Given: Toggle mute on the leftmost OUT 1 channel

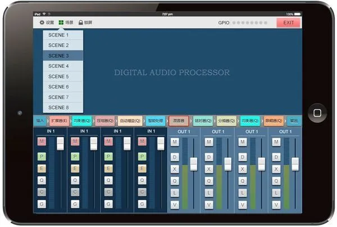Looking at the screenshot, I should [175, 142].
